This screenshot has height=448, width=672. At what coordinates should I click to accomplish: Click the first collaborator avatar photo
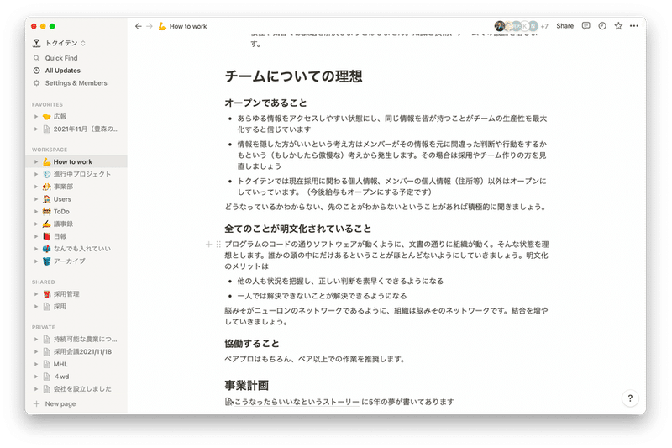point(499,26)
